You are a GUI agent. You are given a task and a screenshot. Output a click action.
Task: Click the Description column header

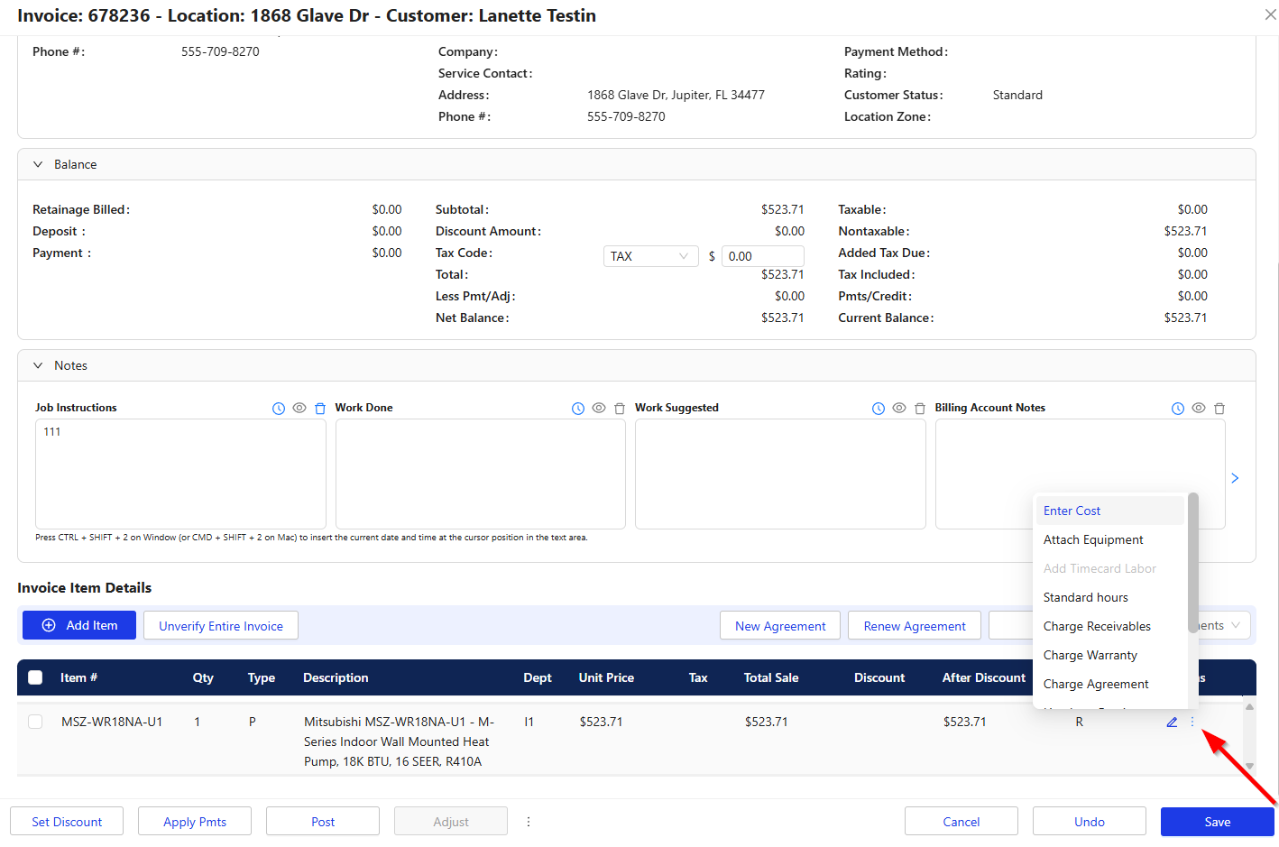pyautogui.click(x=336, y=677)
